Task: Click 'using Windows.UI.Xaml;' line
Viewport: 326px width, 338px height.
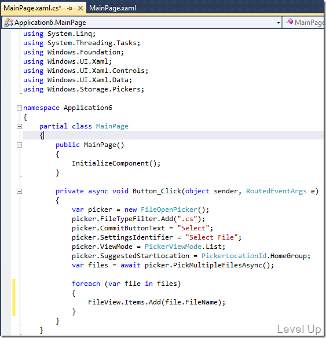Action: pyautogui.click(x=68, y=62)
